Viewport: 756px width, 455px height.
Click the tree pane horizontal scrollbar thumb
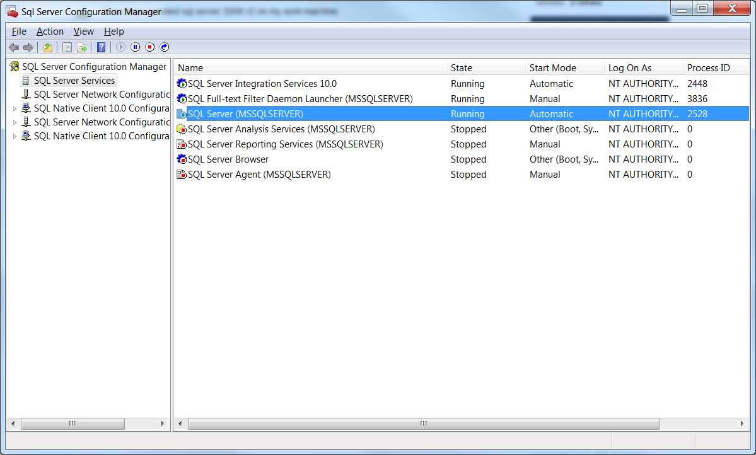73,423
